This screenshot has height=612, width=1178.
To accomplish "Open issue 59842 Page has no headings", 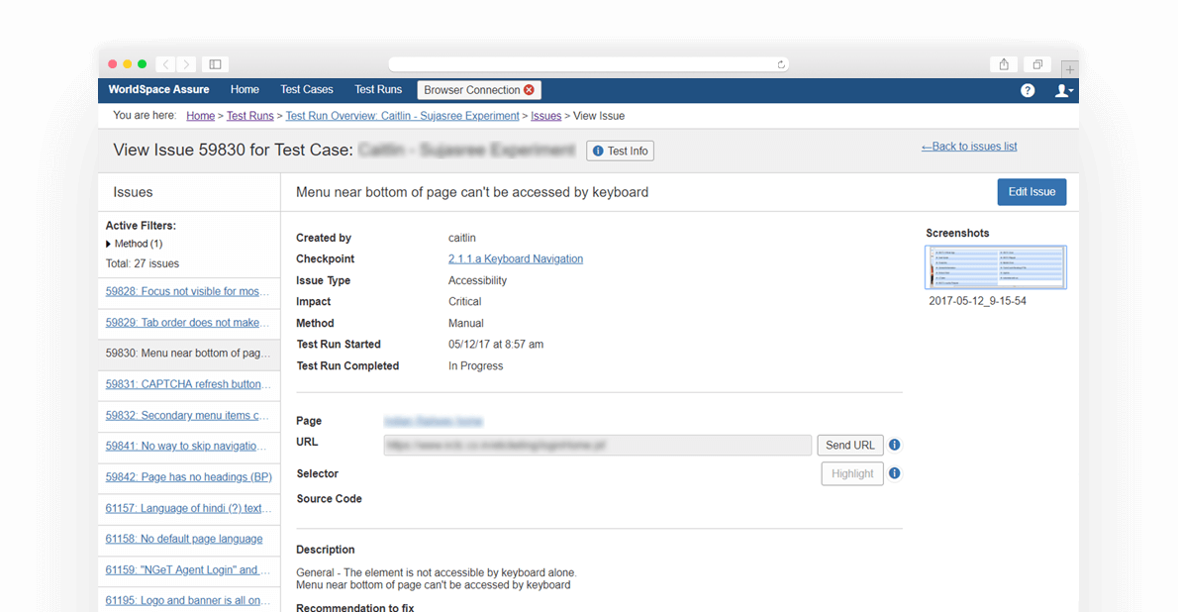I will click(188, 476).
